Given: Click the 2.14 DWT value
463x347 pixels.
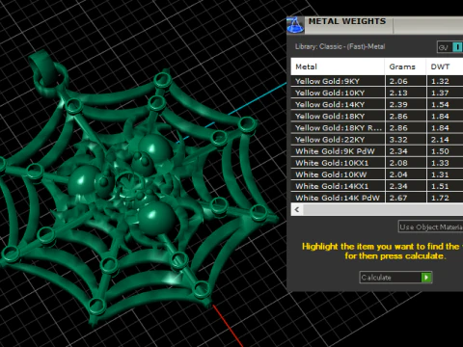Looking at the screenshot, I should tap(440, 140).
